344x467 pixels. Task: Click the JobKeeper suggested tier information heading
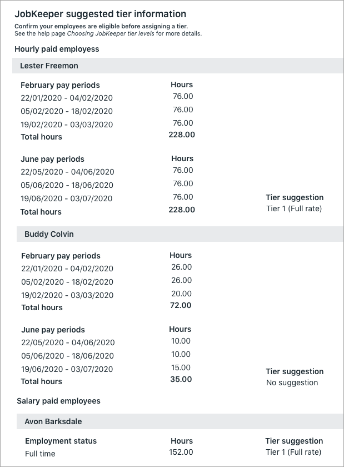point(100,14)
